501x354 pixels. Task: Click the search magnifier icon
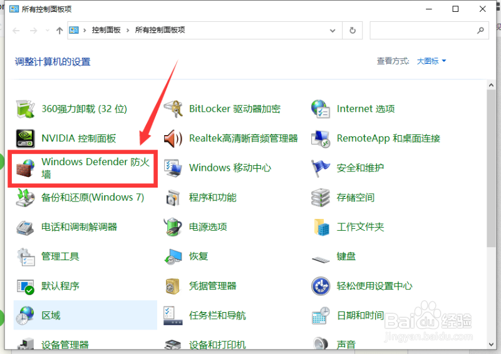click(x=480, y=30)
